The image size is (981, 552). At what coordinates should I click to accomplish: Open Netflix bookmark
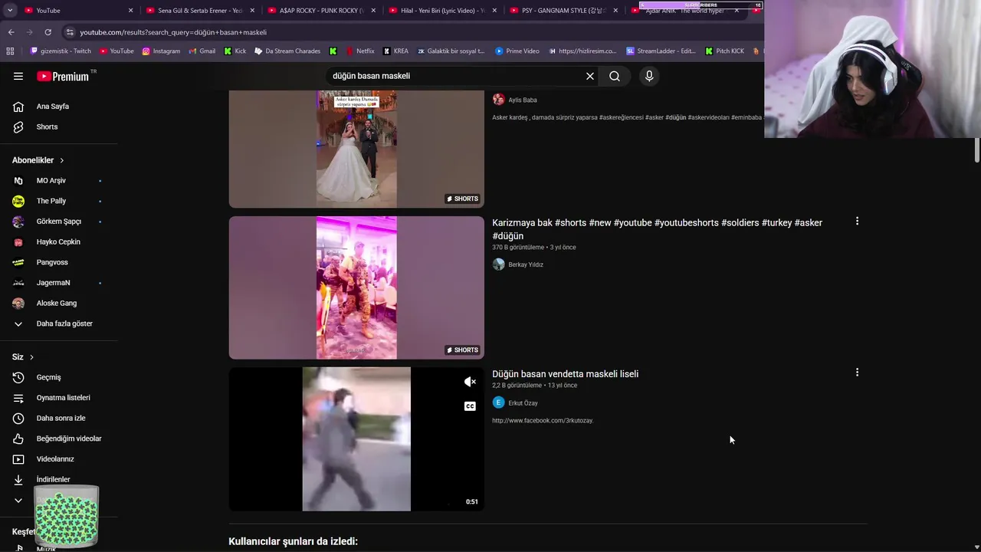(360, 51)
